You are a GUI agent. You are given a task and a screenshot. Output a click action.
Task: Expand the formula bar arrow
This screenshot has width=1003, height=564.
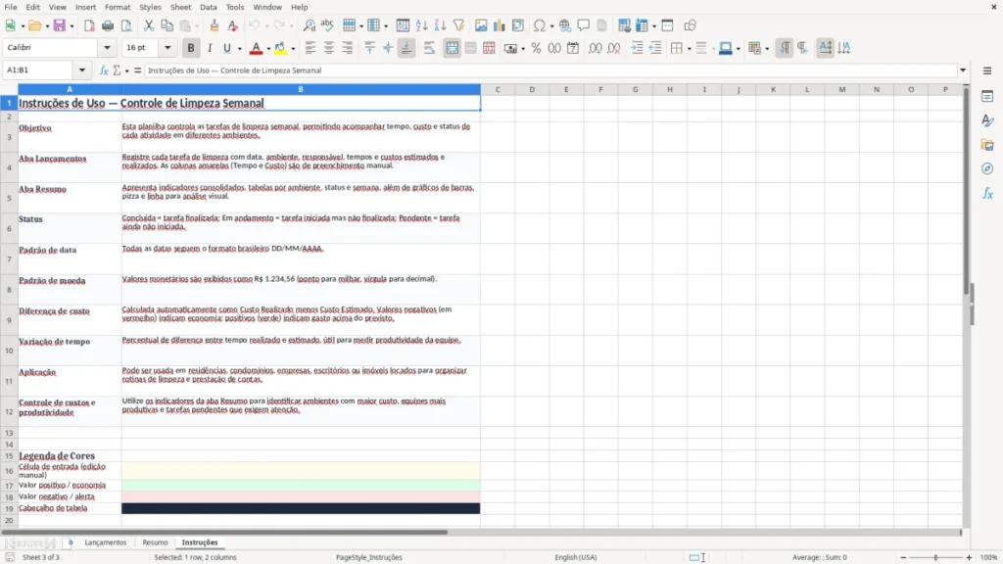click(963, 70)
